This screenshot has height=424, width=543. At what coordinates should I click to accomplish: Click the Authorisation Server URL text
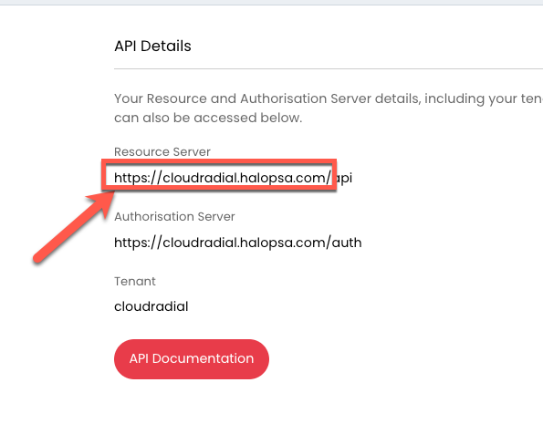pyautogui.click(x=238, y=243)
